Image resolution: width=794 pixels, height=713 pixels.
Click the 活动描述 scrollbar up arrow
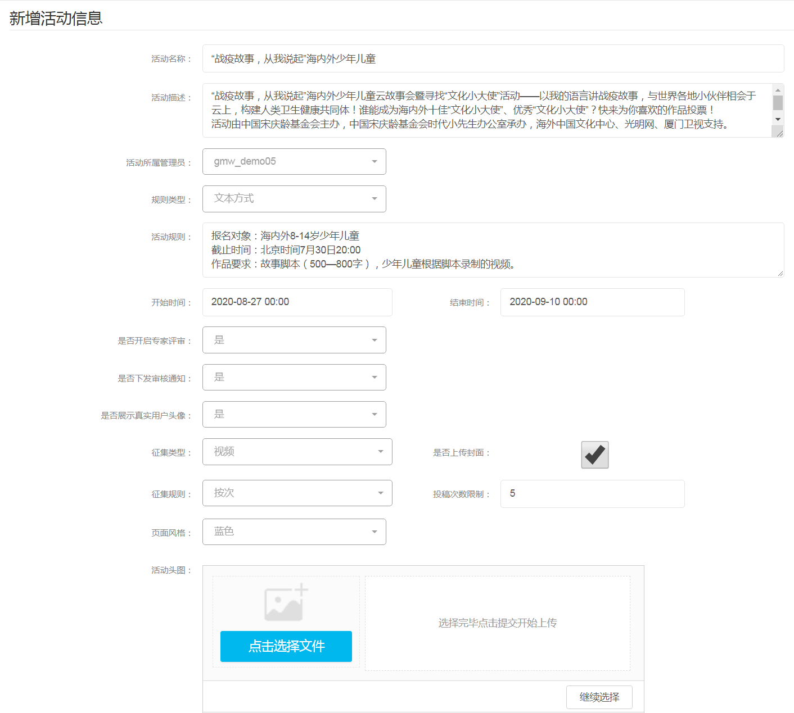coord(778,90)
